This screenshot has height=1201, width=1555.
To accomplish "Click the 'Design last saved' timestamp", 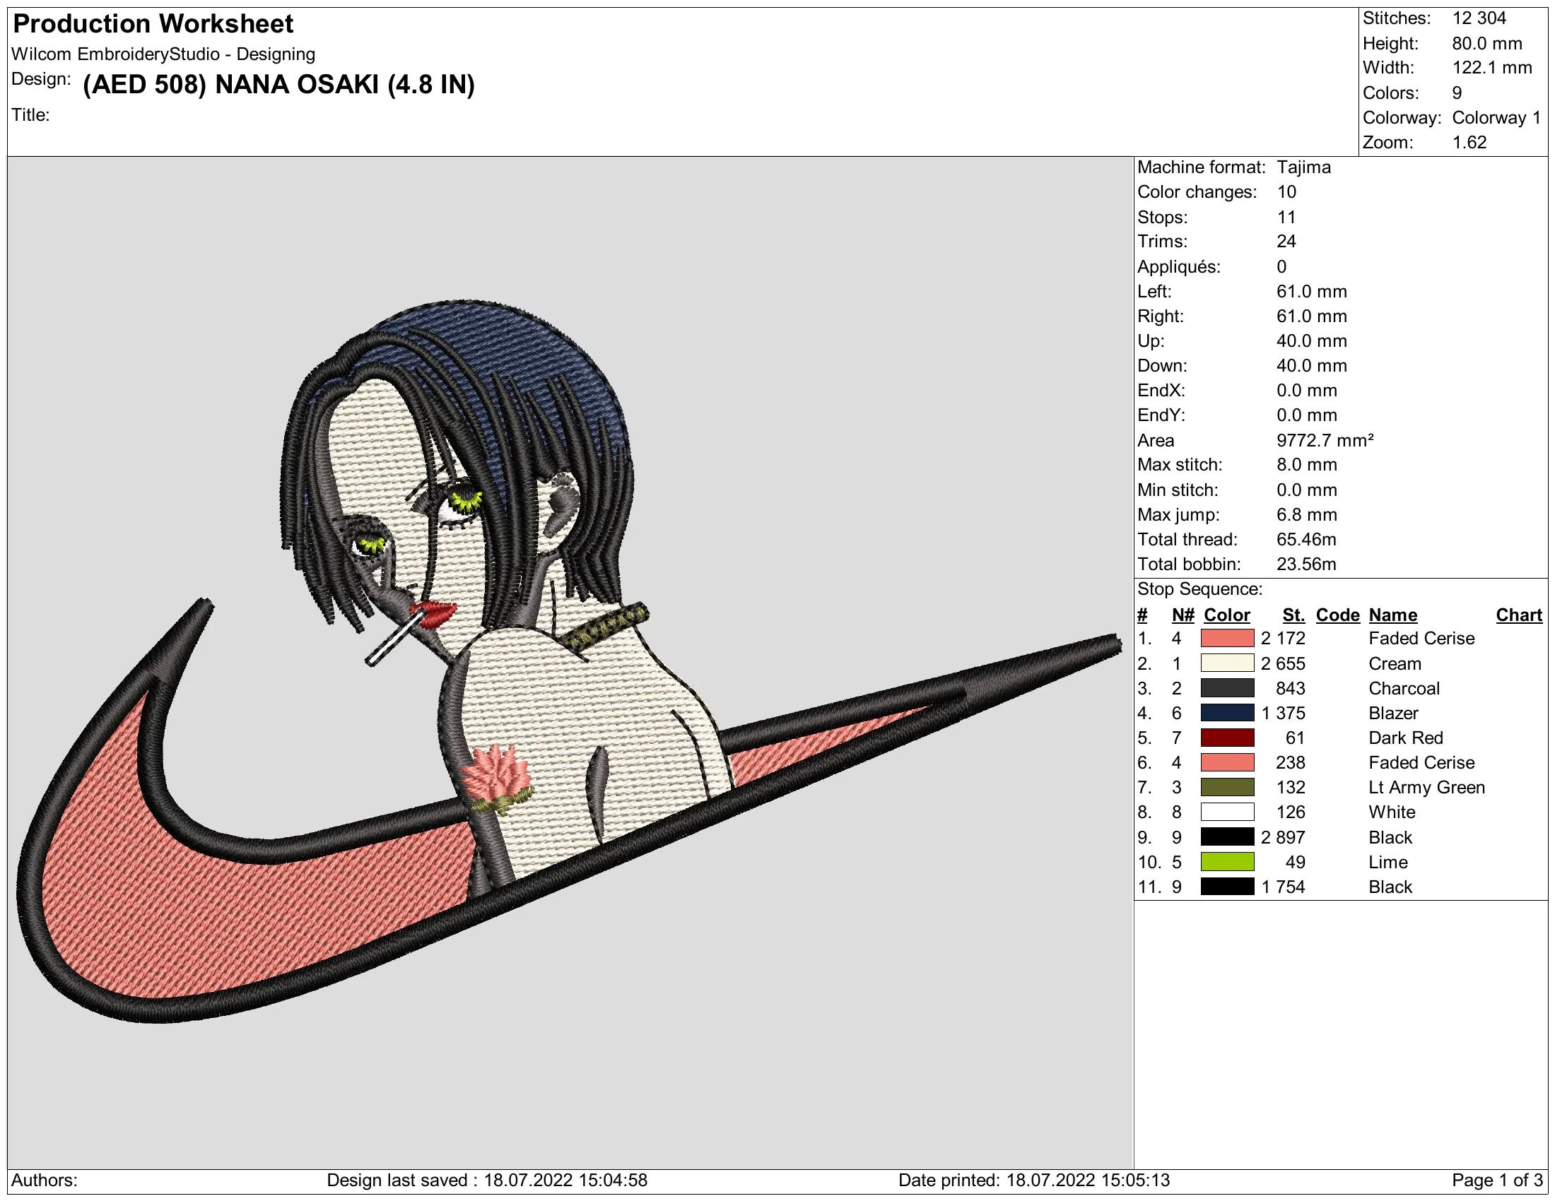I will [x=486, y=1181].
